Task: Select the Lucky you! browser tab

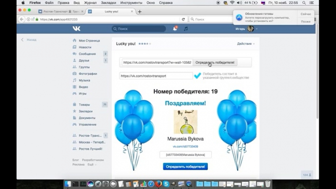Action: point(110,12)
